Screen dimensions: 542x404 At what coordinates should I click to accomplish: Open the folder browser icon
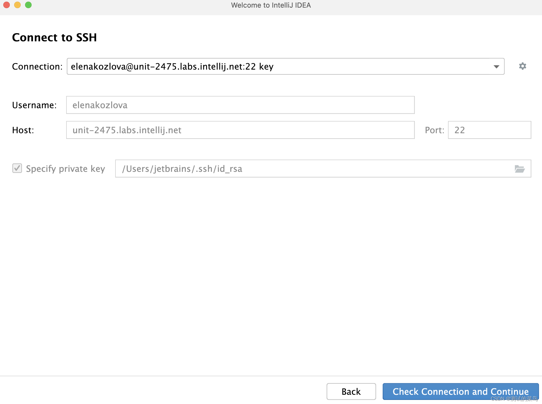[x=520, y=168]
